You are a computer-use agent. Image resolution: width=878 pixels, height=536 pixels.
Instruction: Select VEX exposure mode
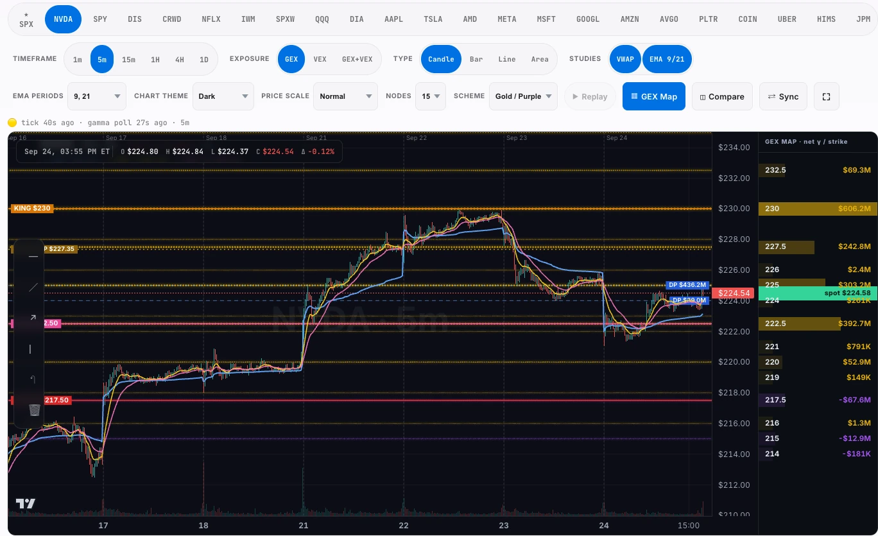click(320, 59)
